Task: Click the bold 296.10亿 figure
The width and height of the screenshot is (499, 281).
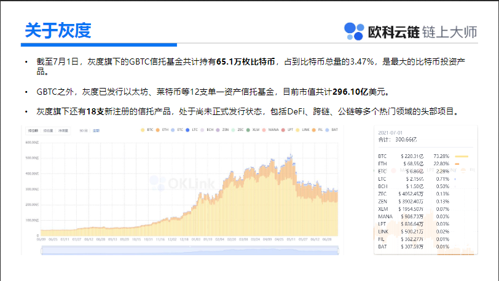Action: (350, 92)
